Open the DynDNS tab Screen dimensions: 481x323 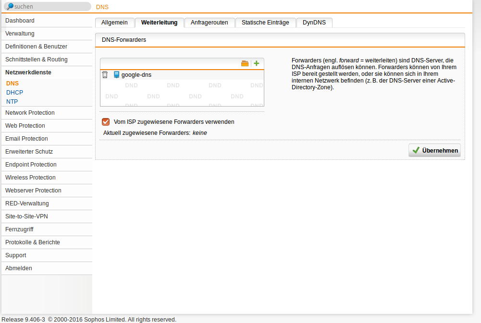[314, 22]
